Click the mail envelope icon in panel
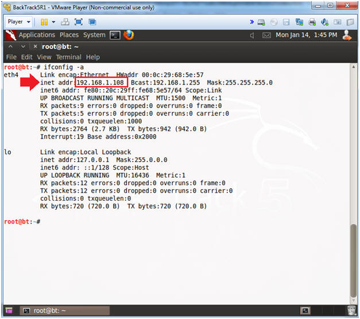 [x=266, y=35]
